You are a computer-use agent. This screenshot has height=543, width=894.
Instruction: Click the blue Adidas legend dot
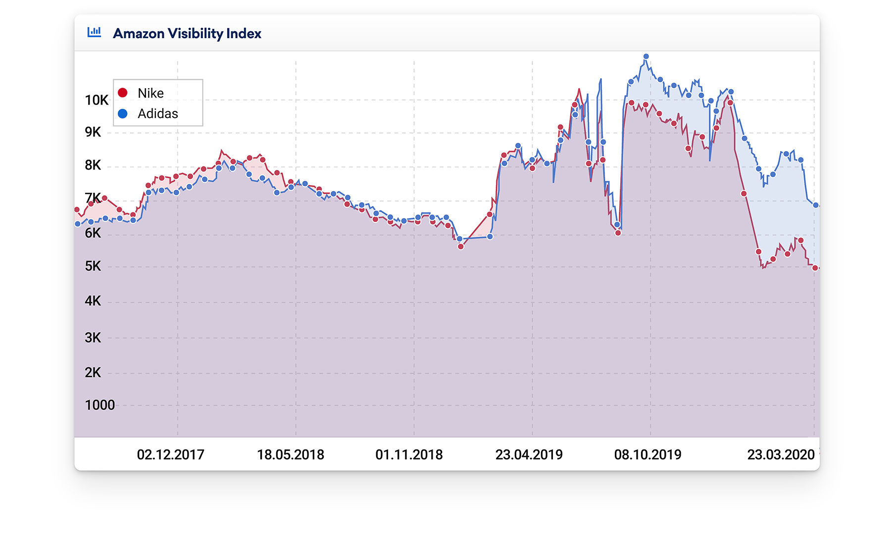coord(123,113)
